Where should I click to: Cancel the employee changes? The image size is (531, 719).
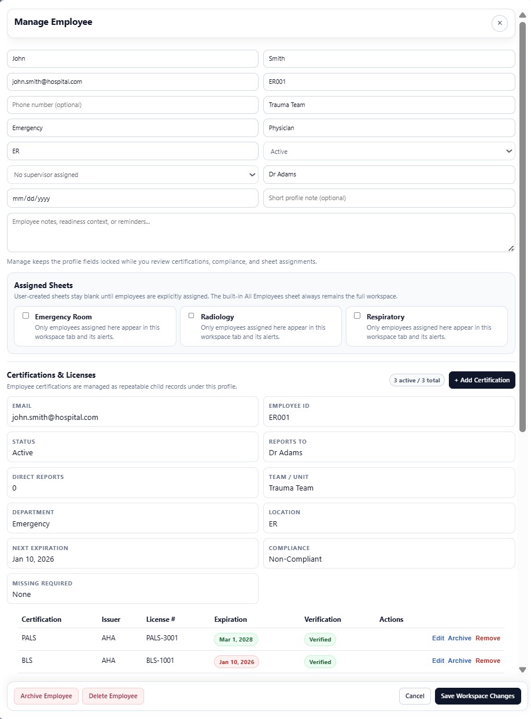(415, 696)
